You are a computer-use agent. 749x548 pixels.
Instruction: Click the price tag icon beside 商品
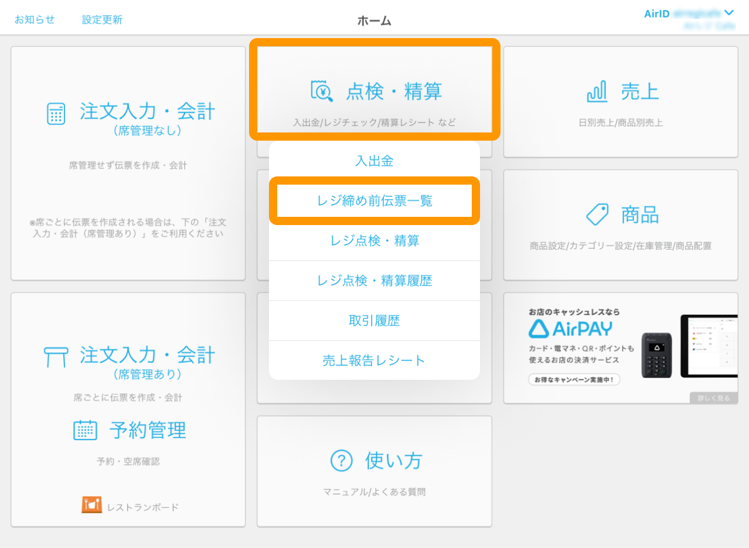pos(597,215)
